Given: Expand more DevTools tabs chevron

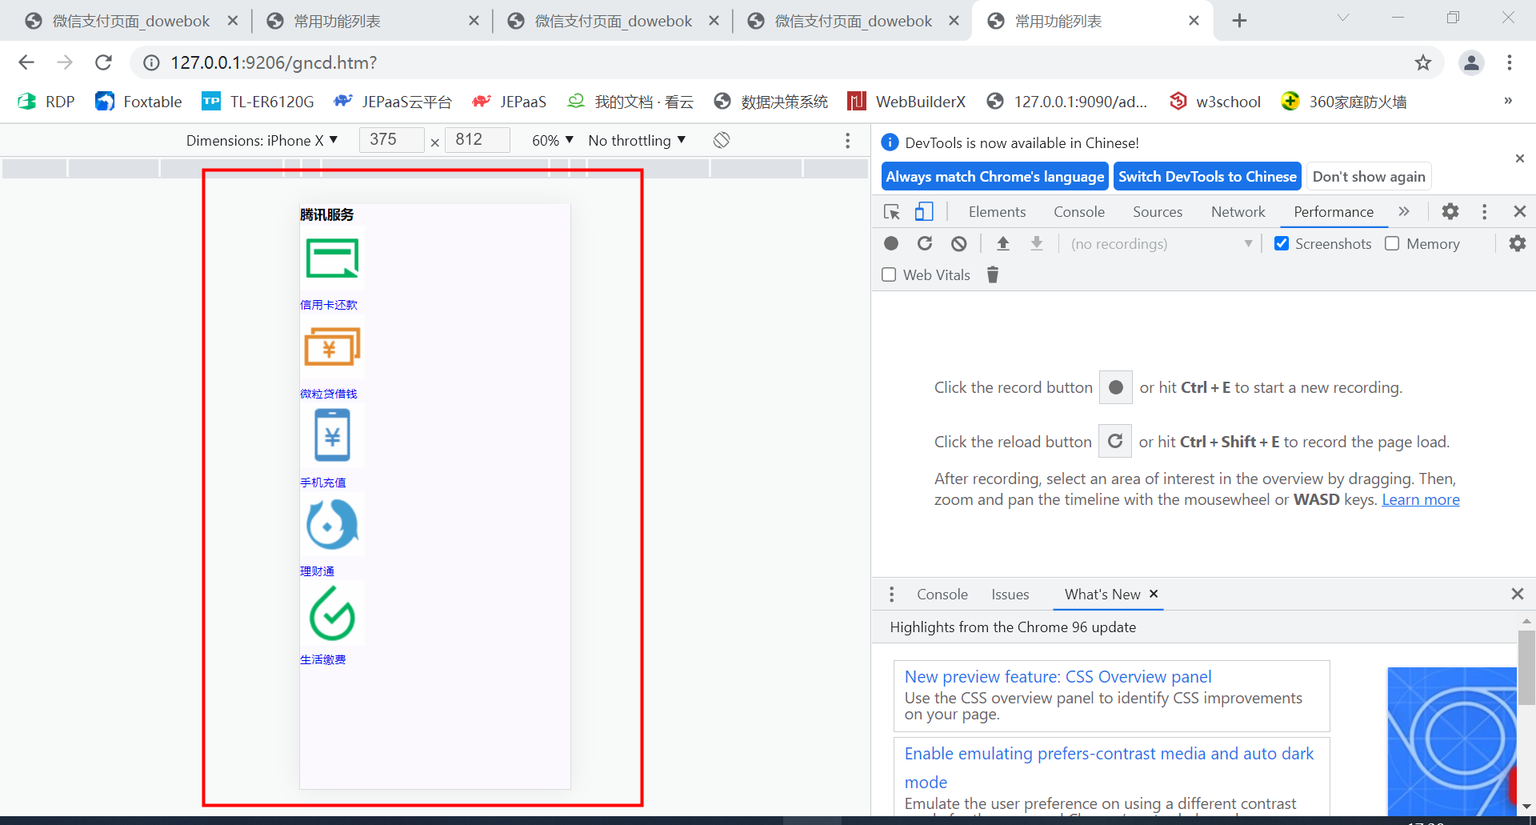Looking at the screenshot, I should point(1404,211).
